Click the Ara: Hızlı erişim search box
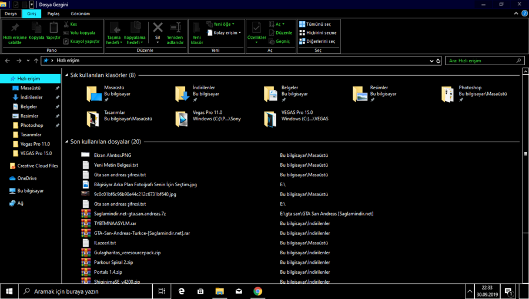529x299 pixels. pos(485,61)
